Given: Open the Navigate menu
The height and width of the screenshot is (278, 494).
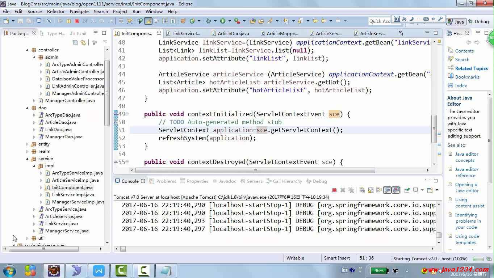Looking at the screenshot, I should tap(79, 11).
